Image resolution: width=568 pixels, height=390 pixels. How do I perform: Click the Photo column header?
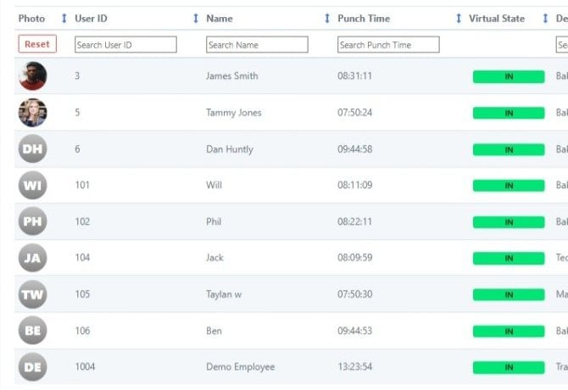[x=31, y=19]
